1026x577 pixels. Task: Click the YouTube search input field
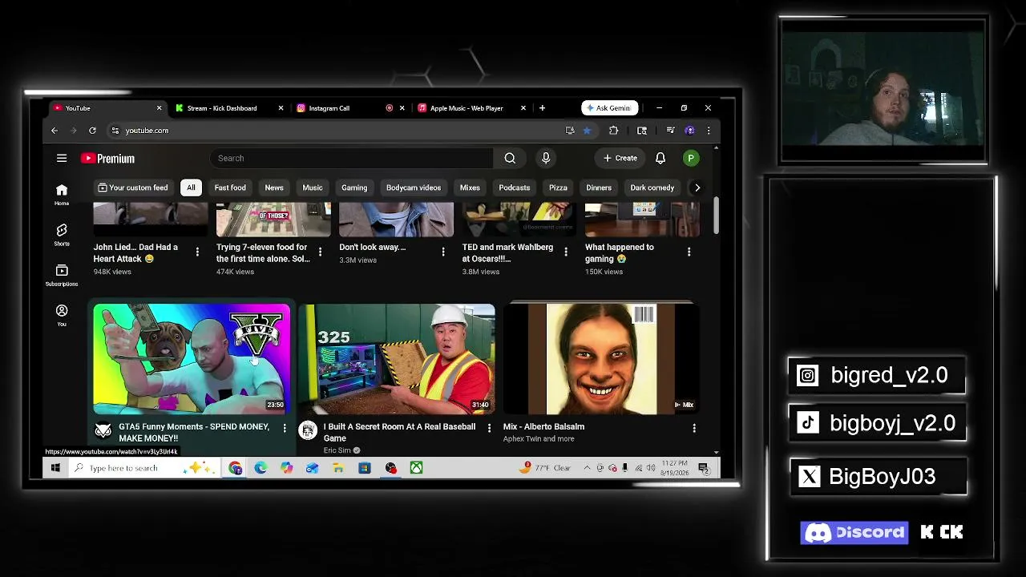(352, 158)
